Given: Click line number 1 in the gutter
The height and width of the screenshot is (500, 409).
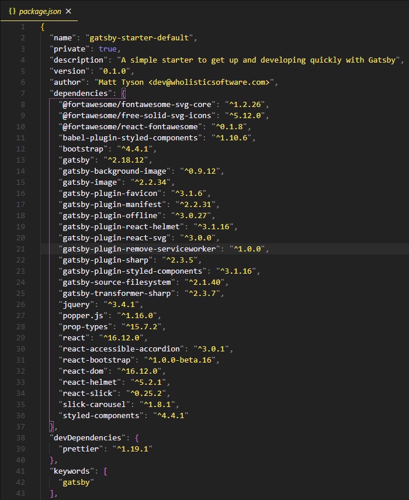Looking at the screenshot, I should click(23, 27).
